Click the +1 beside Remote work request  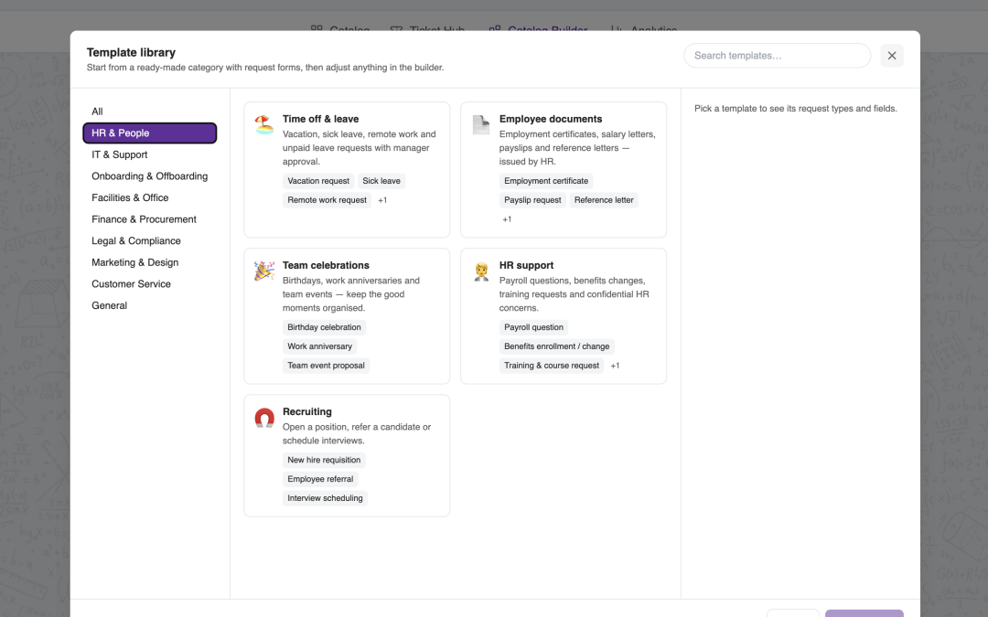coord(382,200)
